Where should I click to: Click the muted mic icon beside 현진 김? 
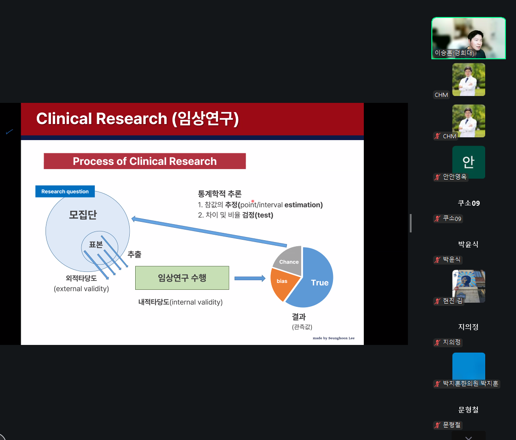[438, 301]
